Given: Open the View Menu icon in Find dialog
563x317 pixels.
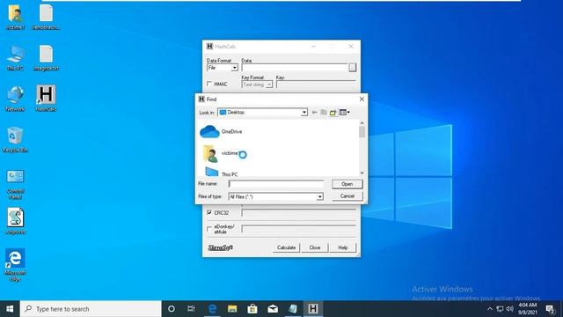Looking at the screenshot, I should pos(344,113).
